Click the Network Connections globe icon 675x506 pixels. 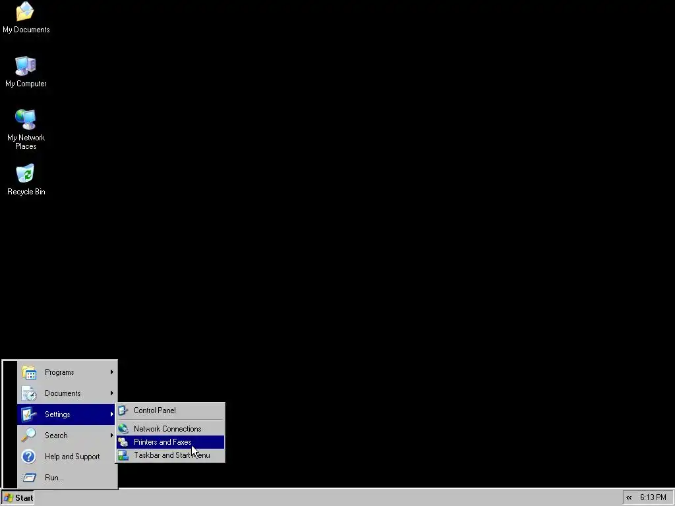click(123, 428)
